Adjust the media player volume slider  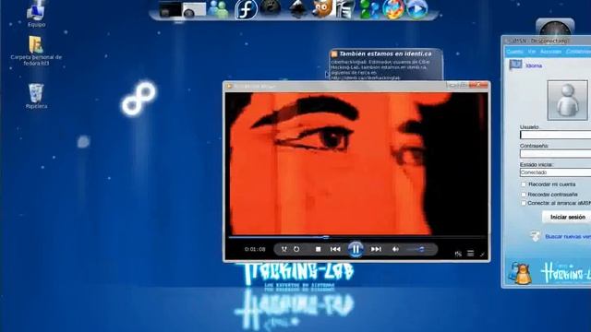pyautogui.click(x=416, y=249)
